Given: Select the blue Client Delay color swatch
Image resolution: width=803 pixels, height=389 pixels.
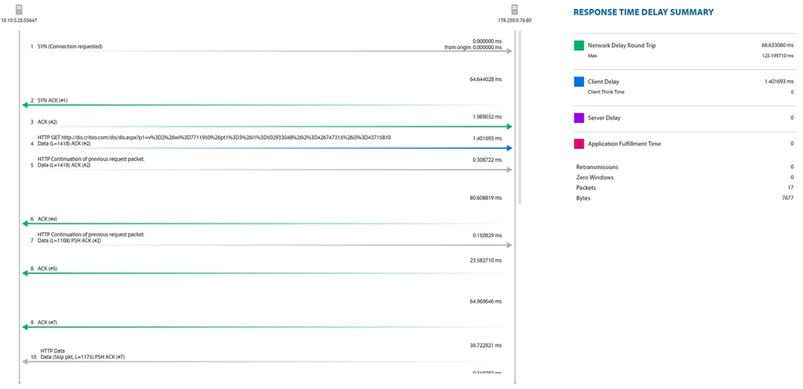Looking at the screenshot, I should [579, 82].
